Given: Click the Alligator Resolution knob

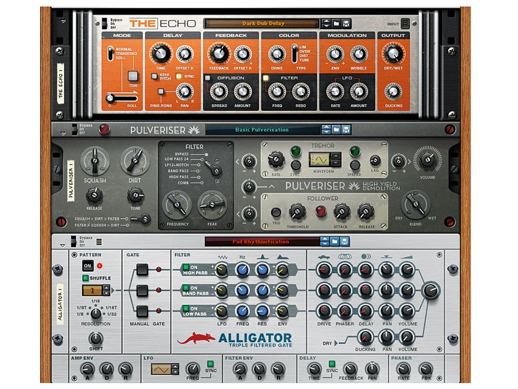Looking at the screenshot, I should point(96,313).
